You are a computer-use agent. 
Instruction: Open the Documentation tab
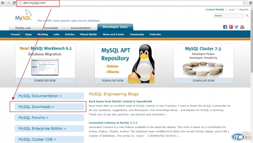pyautogui.click(x=81, y=28)
